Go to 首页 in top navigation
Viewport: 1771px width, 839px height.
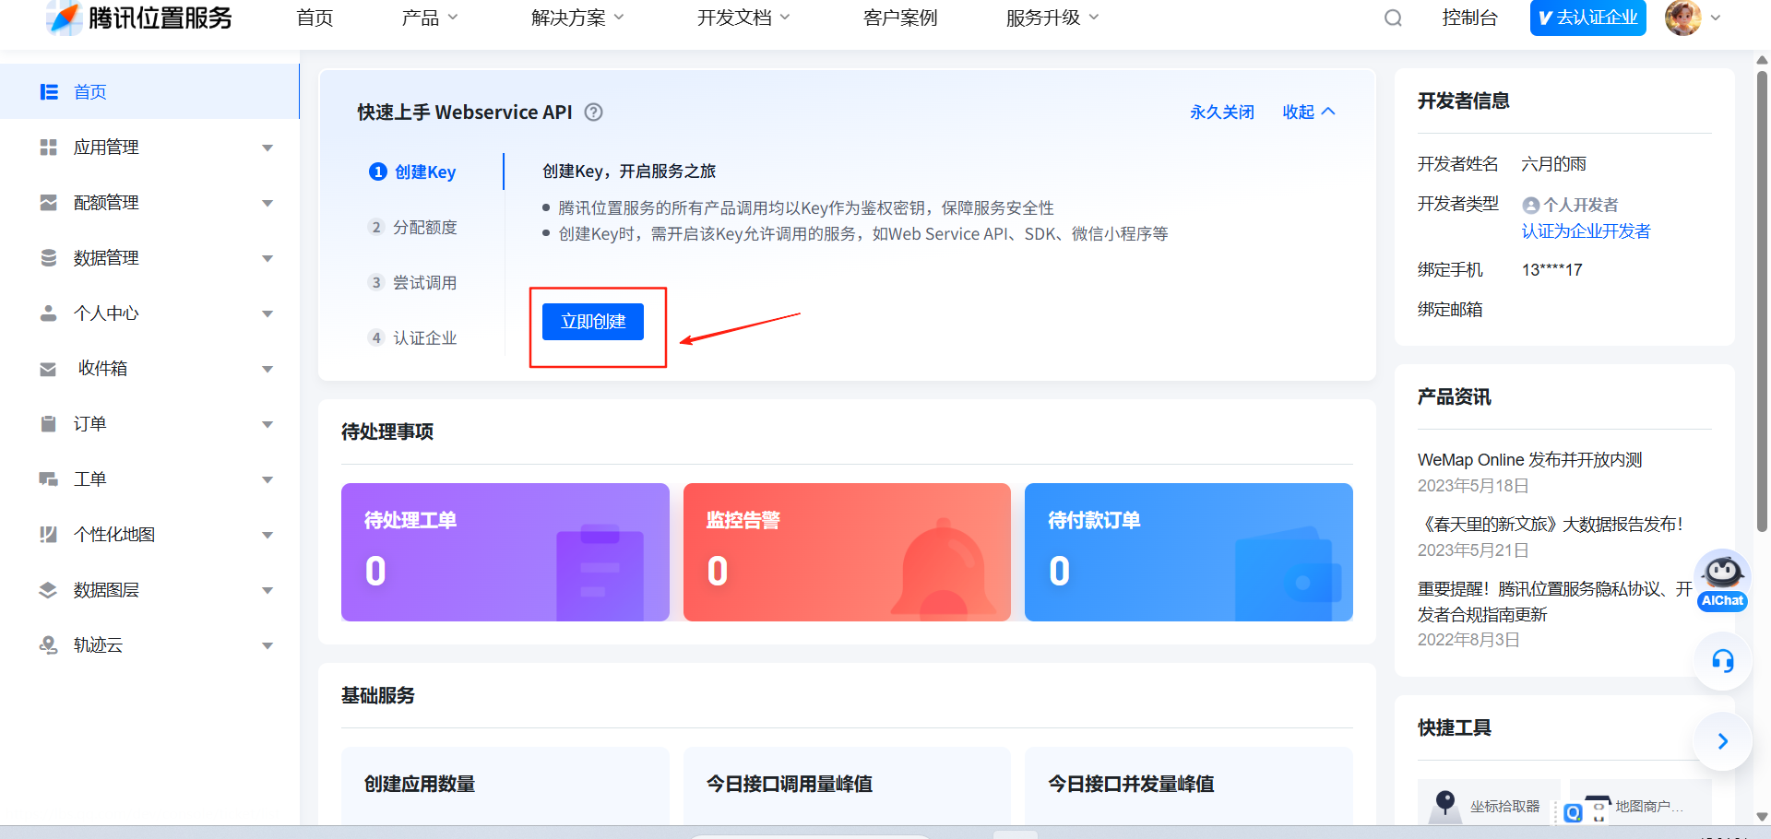tap(315, 18)
